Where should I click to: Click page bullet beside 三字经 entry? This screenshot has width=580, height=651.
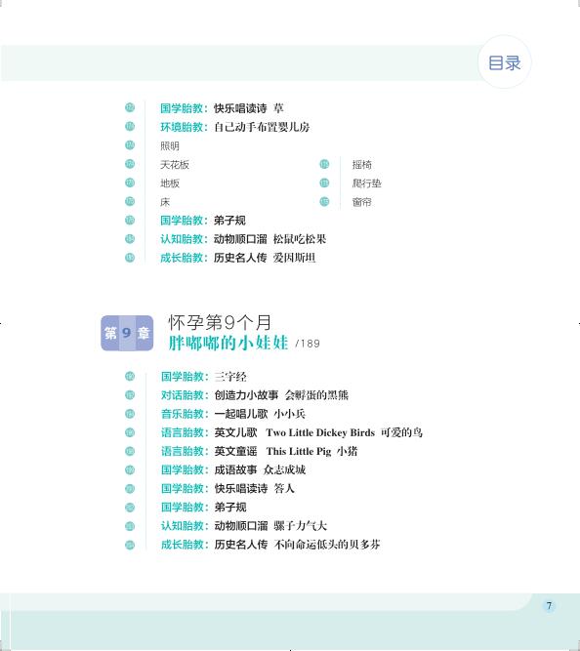click(130, 376)
